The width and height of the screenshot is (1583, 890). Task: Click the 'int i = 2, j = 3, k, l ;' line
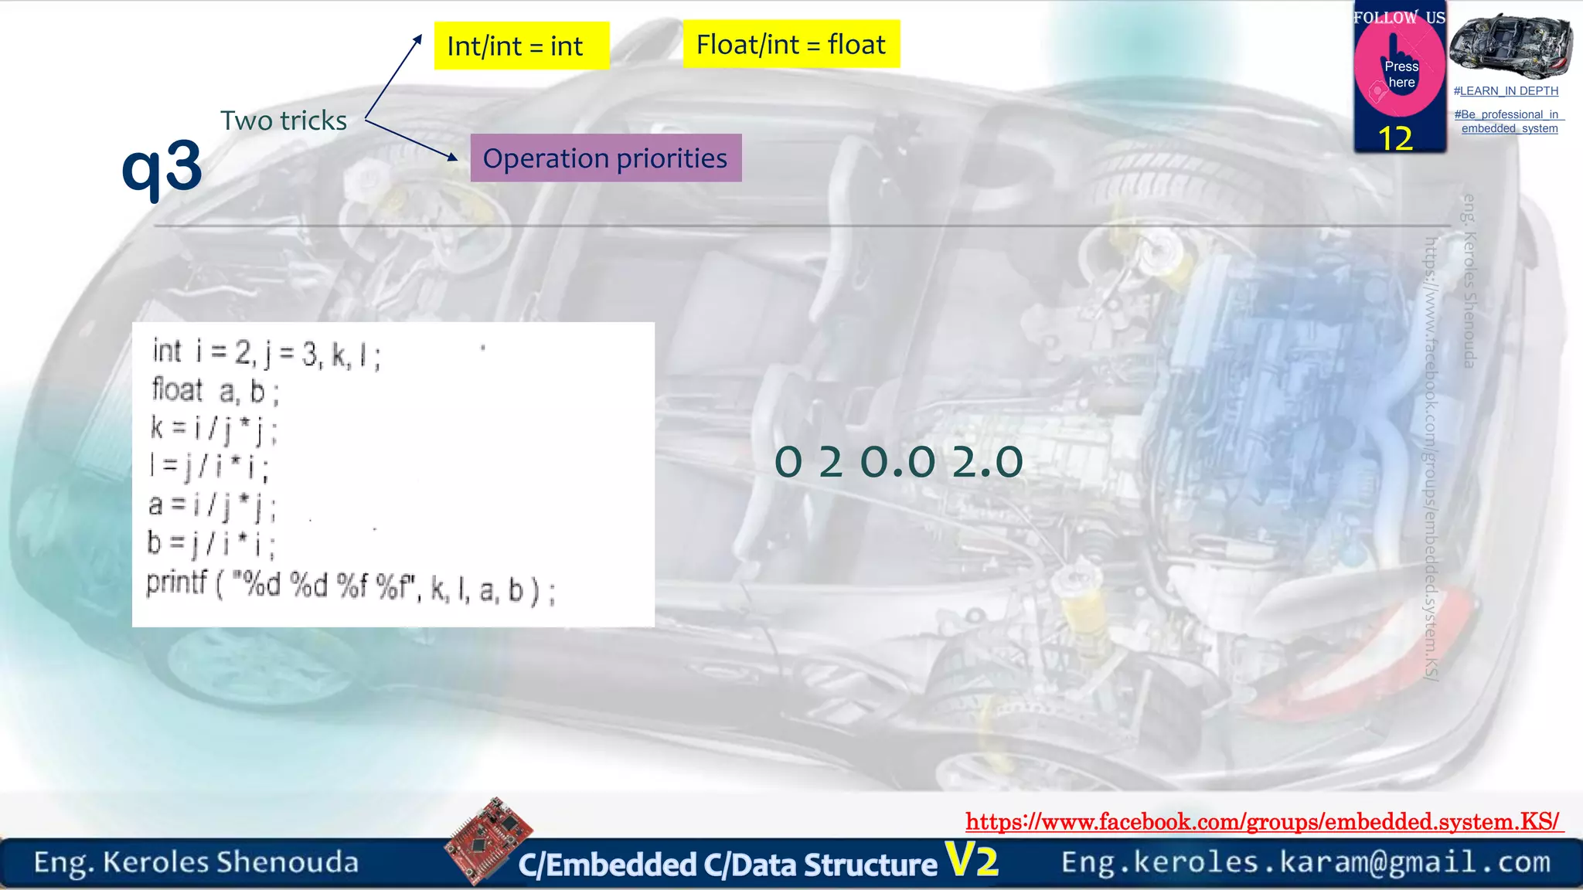[x=267, y=353]
